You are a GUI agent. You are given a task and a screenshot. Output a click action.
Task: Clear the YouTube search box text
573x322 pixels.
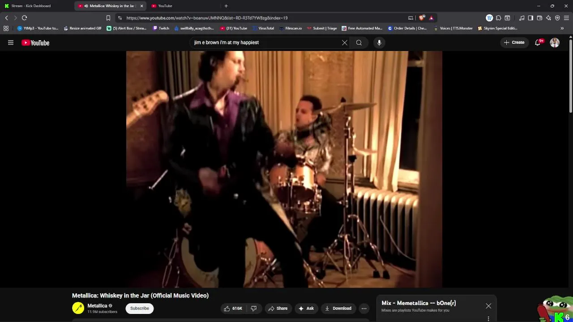click(x=345, y=42)
